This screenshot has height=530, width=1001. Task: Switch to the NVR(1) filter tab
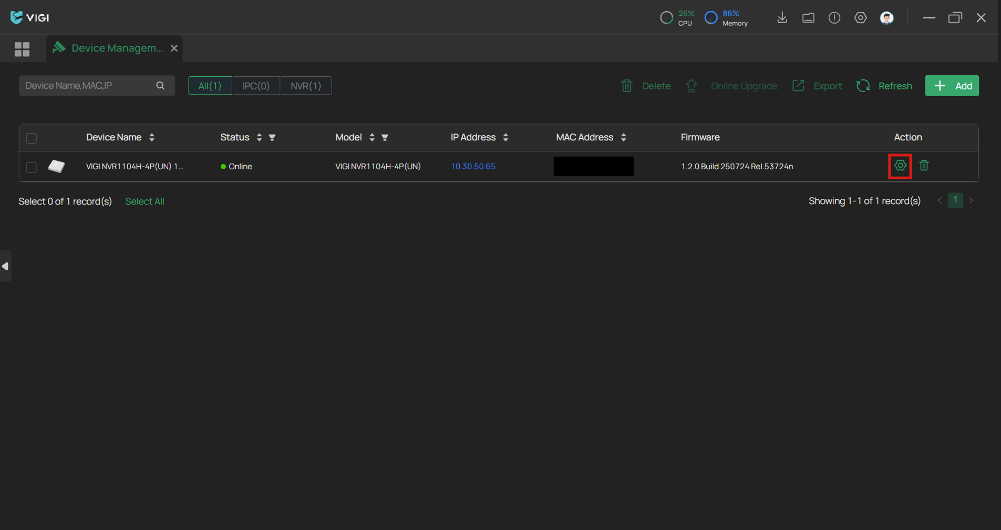305,86
